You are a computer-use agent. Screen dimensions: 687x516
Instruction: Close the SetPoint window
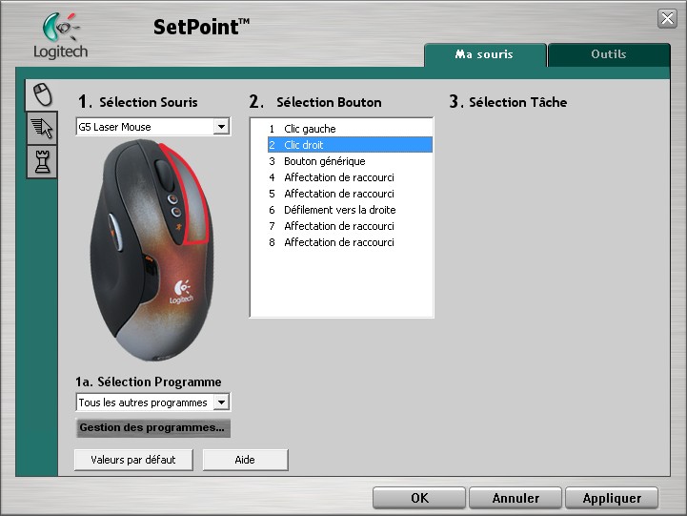point(667,18)
